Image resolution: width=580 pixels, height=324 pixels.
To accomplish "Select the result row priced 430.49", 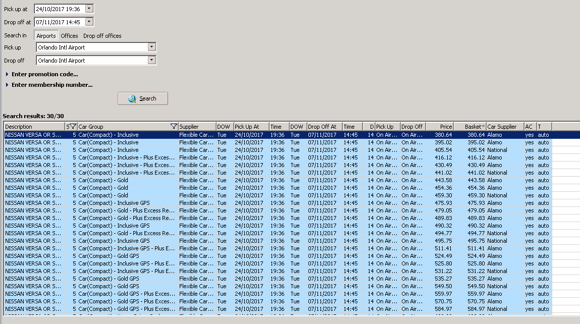I will coord(278,166).
